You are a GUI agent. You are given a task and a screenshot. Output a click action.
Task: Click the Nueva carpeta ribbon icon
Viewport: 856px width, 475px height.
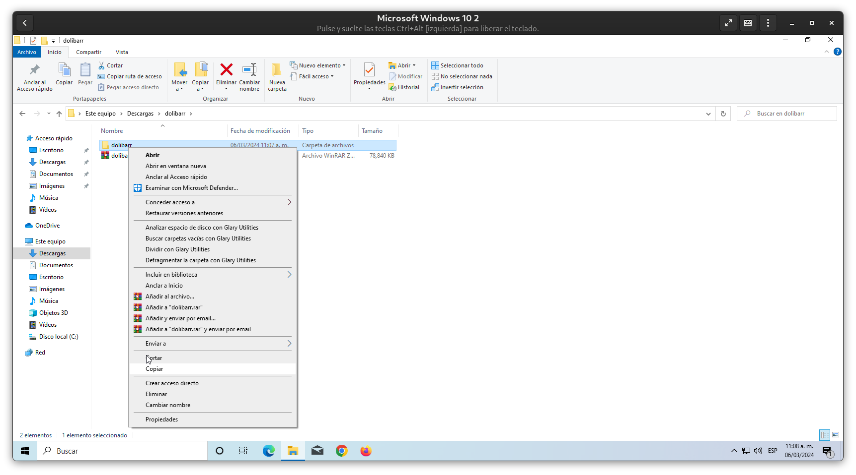click(x=277, y=70)
